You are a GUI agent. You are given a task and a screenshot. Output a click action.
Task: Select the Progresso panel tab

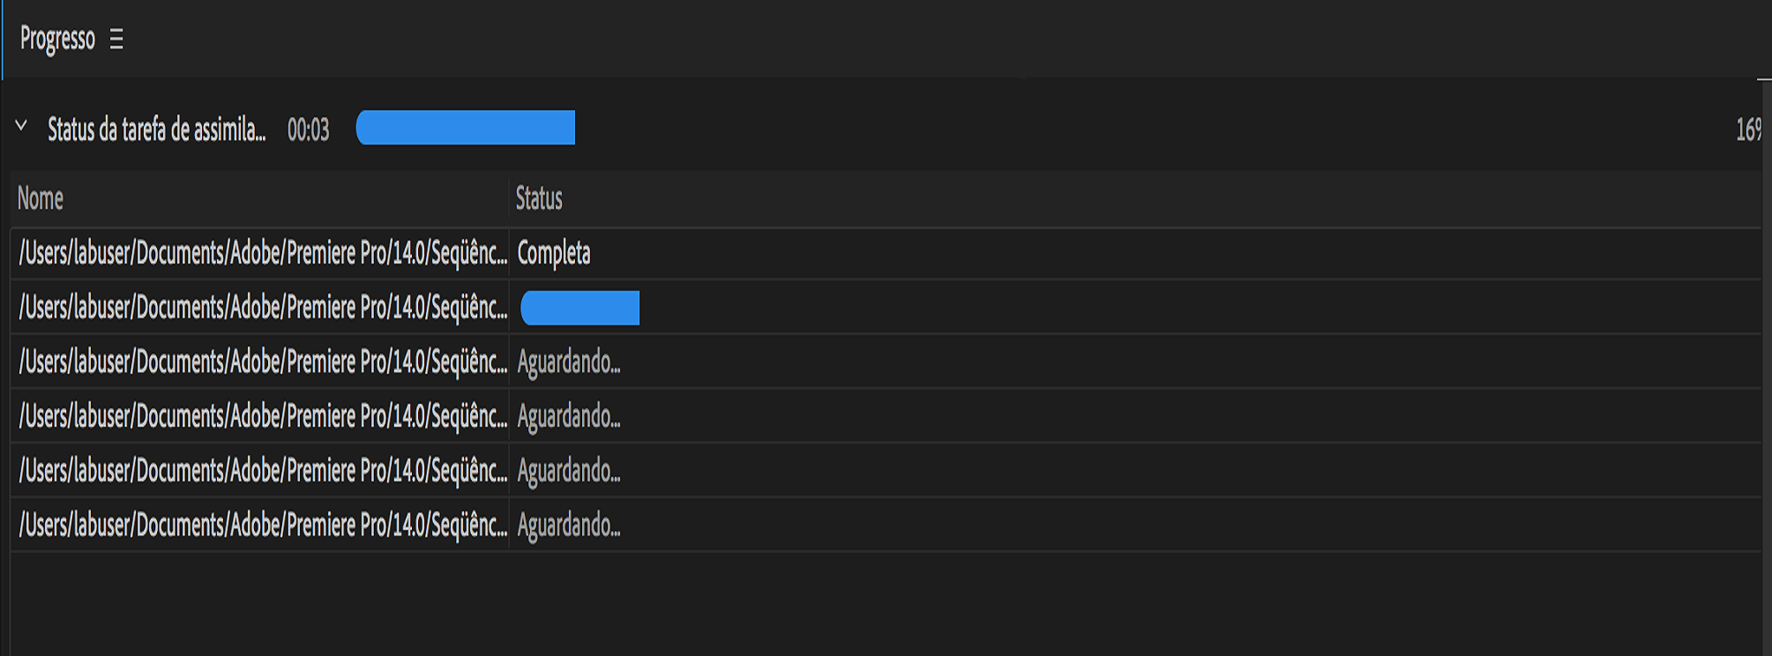pyautogui.click(x=57, y=40)
